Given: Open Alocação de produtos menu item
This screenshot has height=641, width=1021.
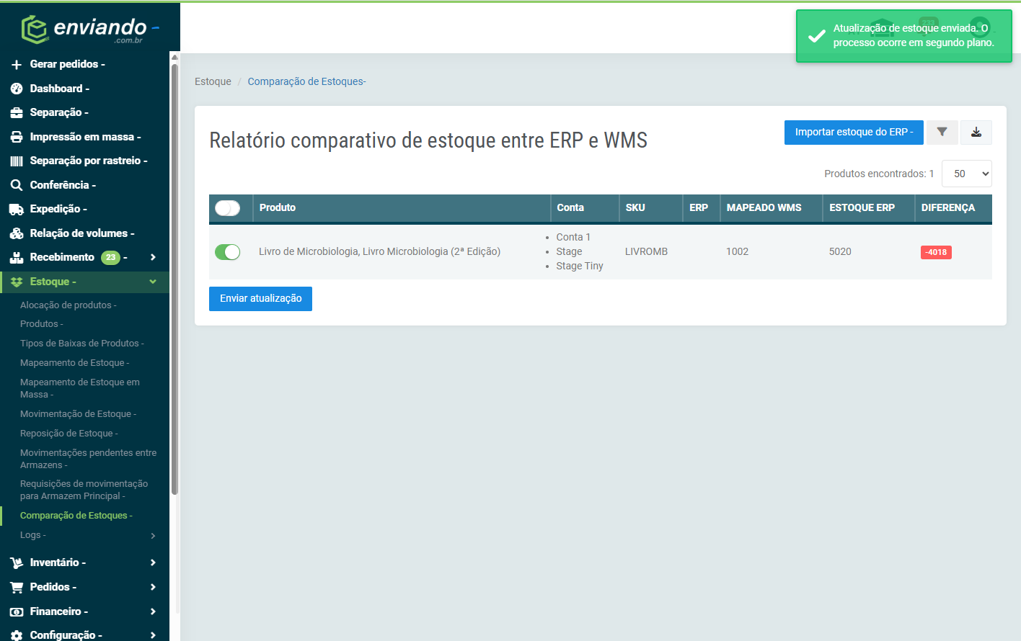Looking at the screenshot, I should click(68, 305).
